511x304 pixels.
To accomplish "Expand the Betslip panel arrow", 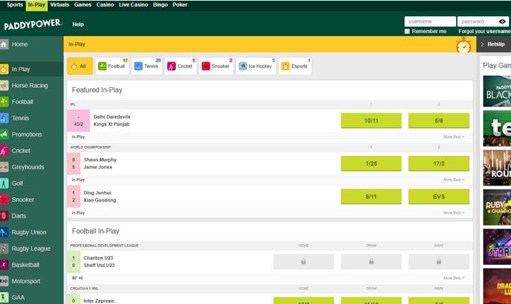I will [x=481, y=44].
